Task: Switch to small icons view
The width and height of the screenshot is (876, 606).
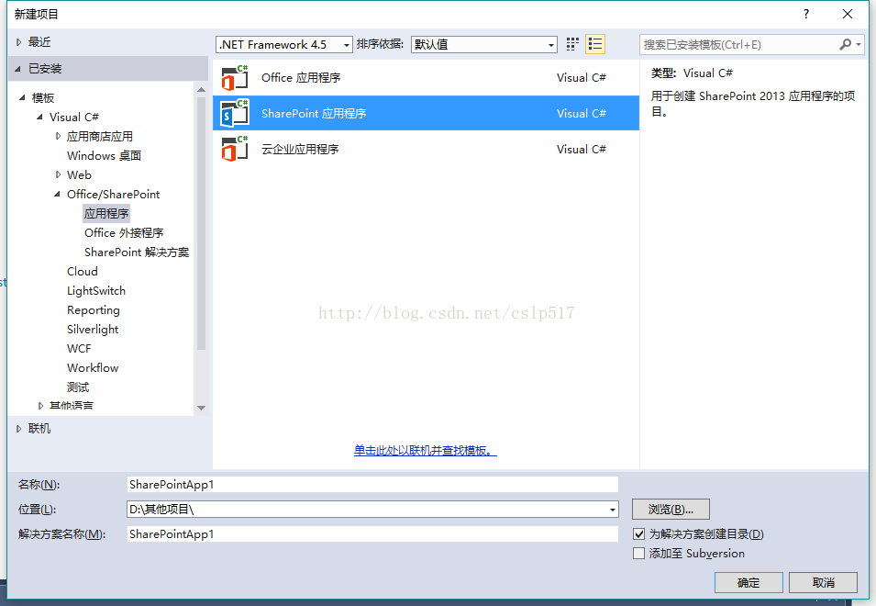Action: click(572, 44)
